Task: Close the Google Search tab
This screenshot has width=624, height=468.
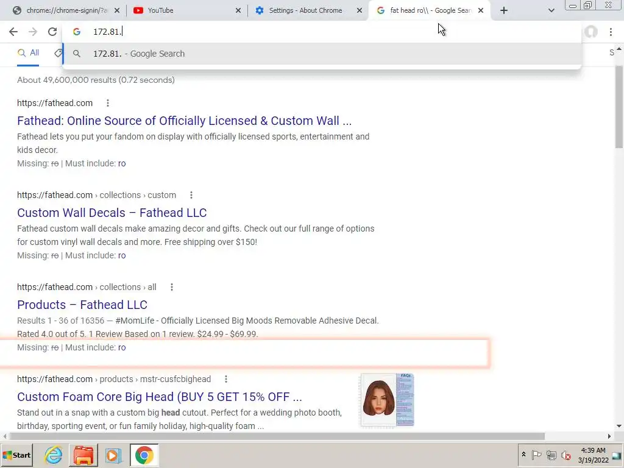Action: pos(481,11)
